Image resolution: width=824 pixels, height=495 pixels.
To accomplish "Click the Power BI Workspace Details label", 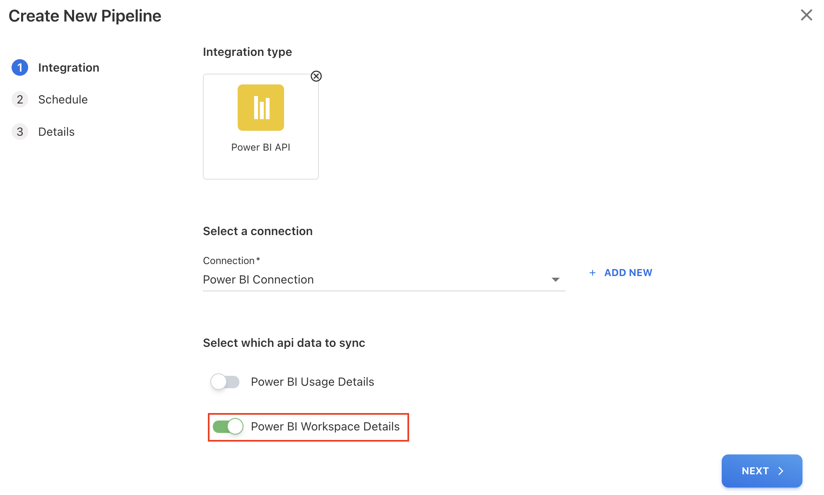I will (325, 426).
